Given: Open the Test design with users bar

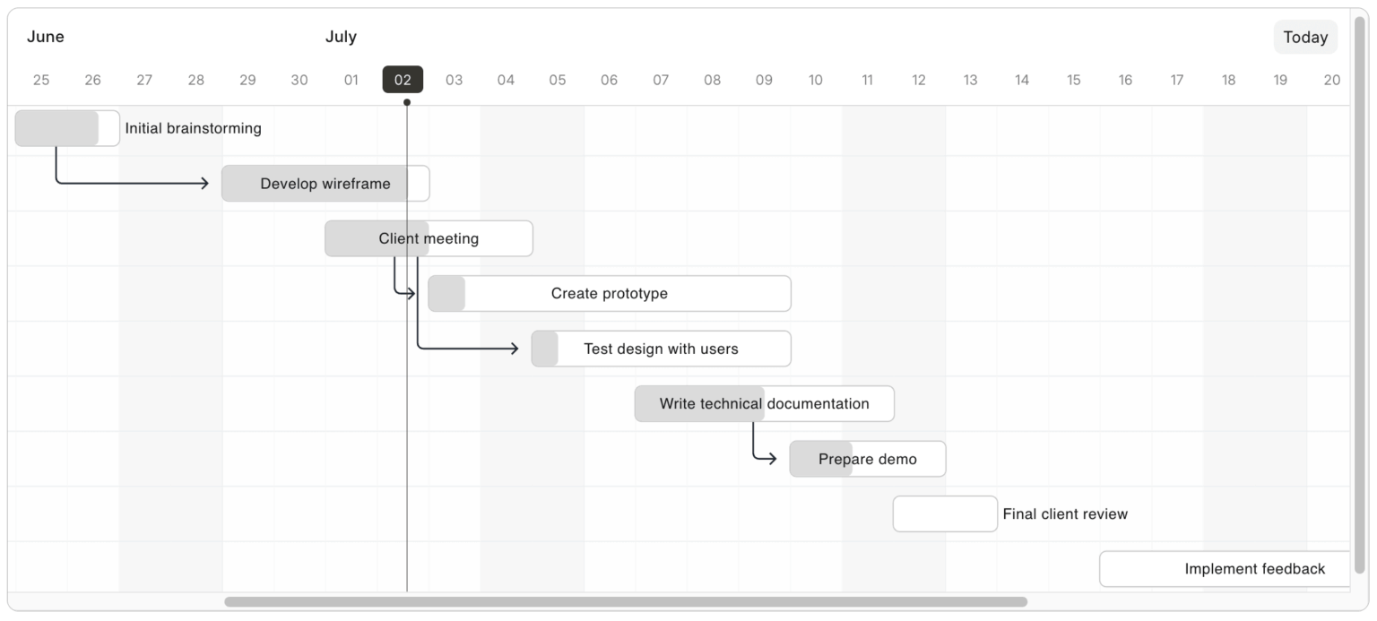Looking at the screenshot, I should (662, 349).
